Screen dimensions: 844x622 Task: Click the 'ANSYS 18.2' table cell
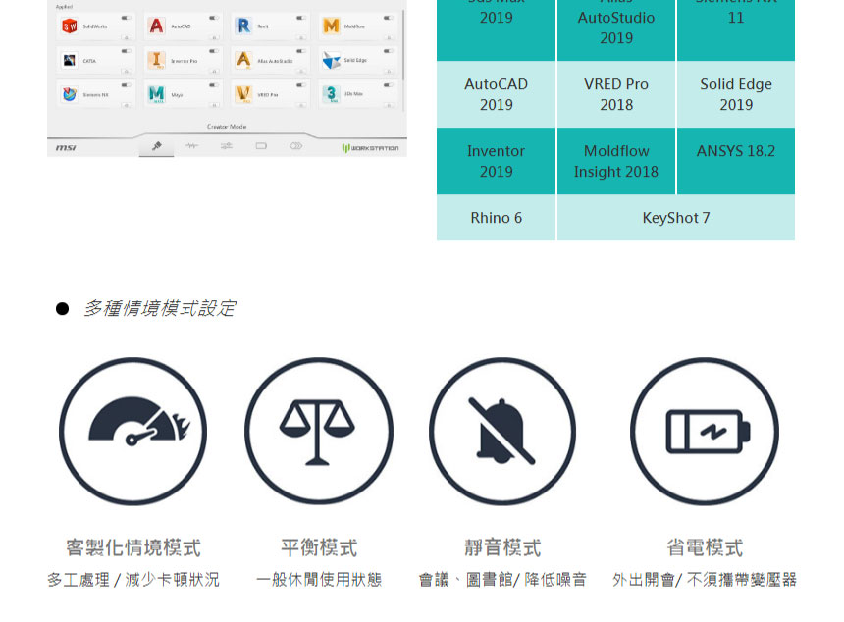(736, 161)
